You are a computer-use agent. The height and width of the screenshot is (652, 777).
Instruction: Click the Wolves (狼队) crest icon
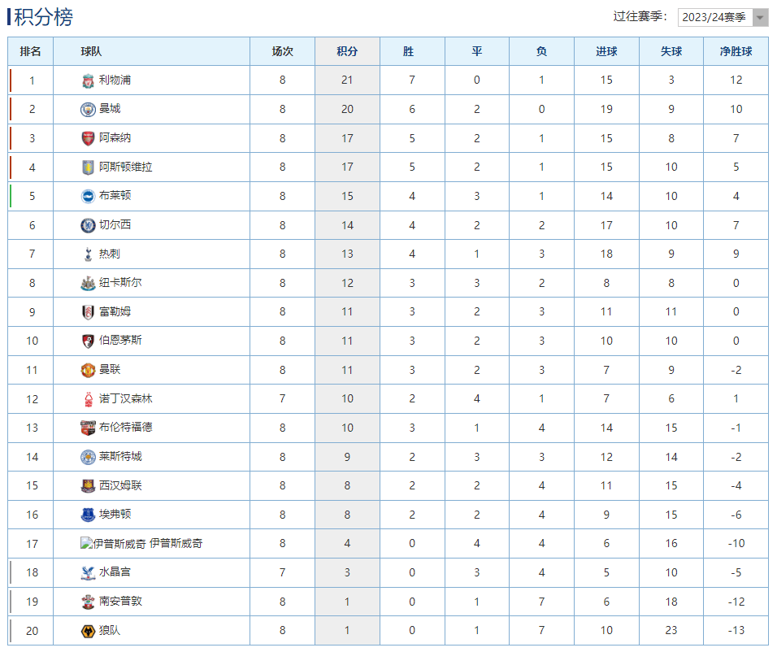coord(88,631)
